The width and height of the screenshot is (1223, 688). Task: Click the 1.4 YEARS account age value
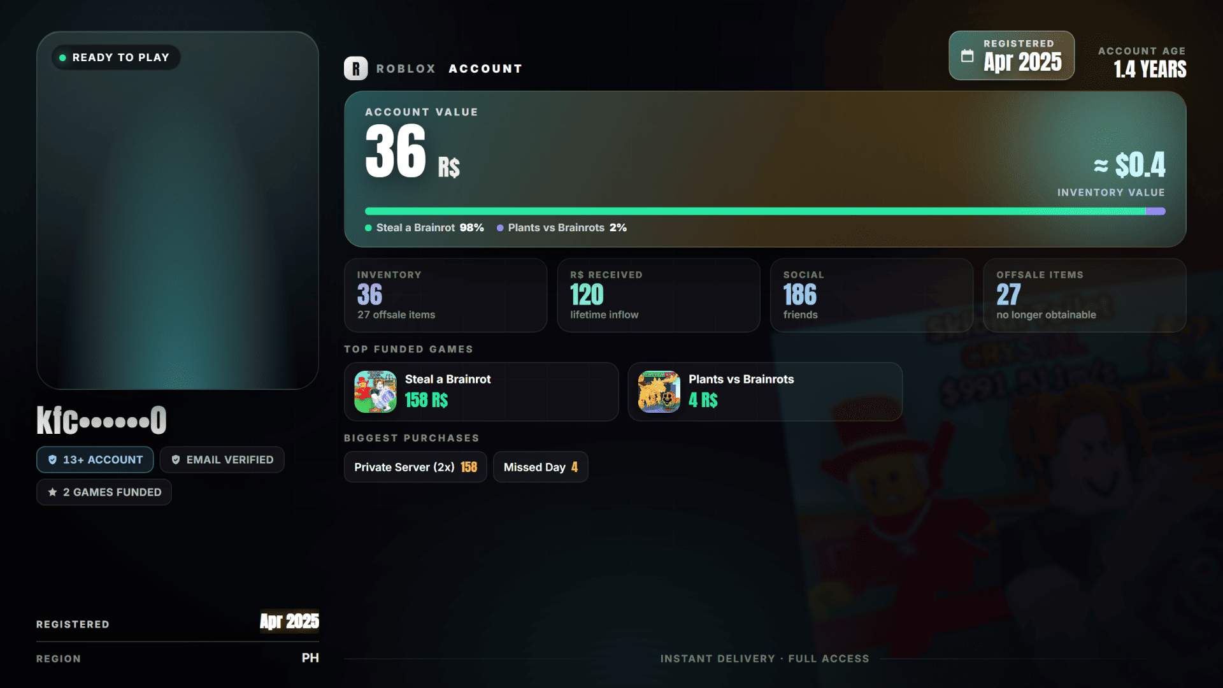point(1150,69)
